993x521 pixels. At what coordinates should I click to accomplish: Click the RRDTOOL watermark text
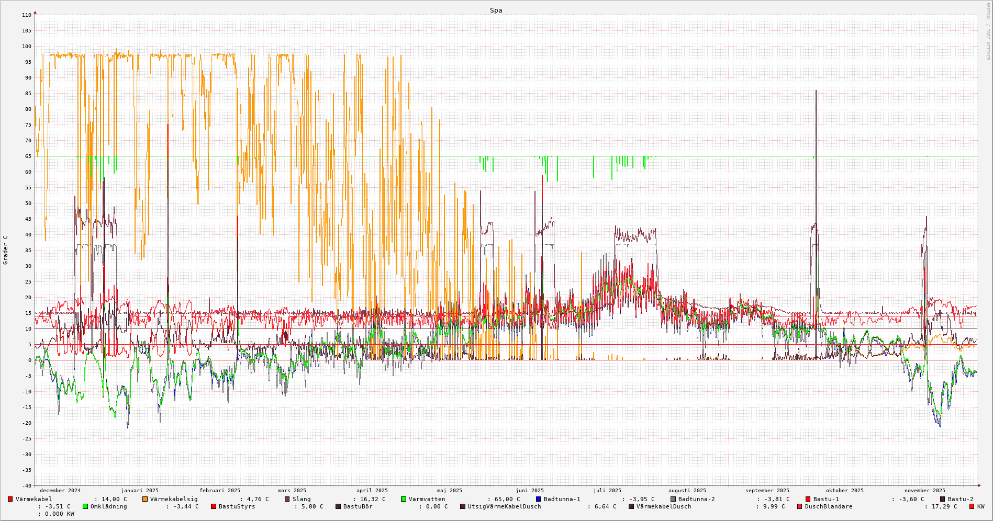tap(988, 31)
